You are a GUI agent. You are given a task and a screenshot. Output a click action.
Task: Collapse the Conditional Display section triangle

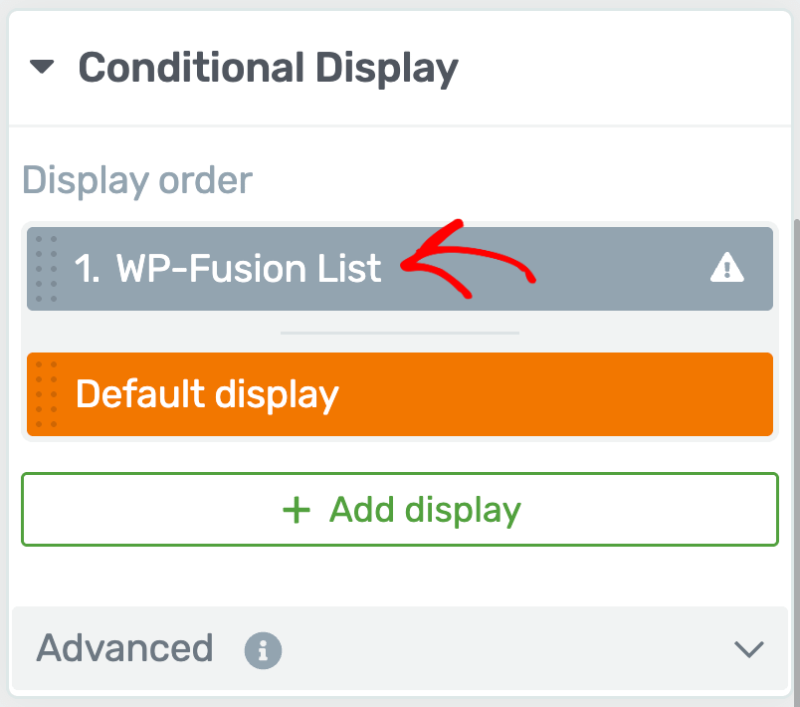(x=42, y=67)
